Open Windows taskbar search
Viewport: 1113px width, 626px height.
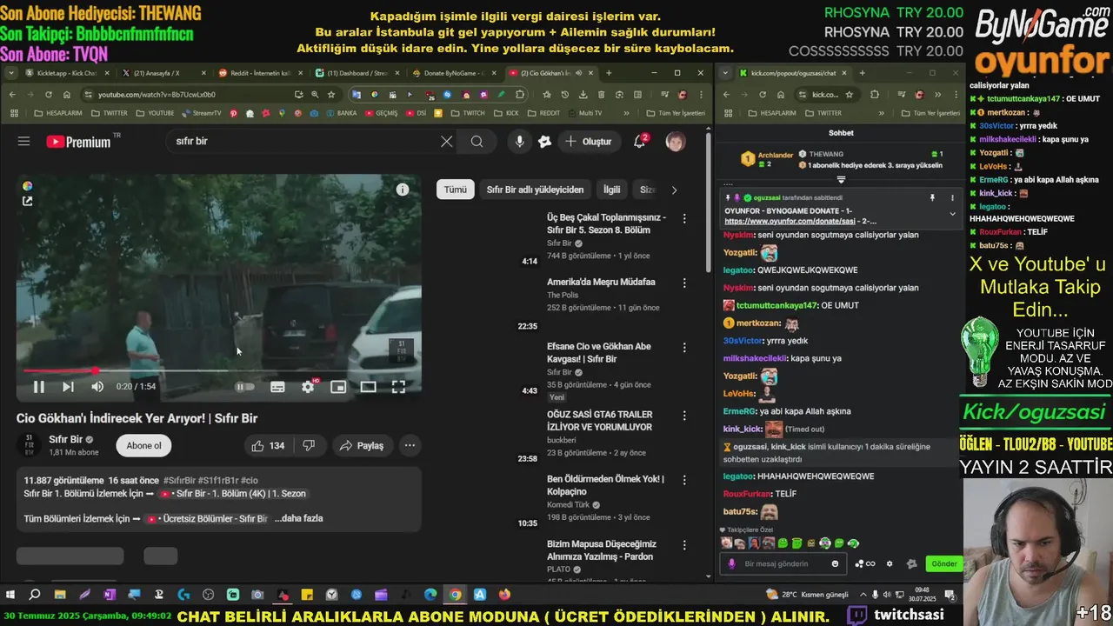point(35,595)
